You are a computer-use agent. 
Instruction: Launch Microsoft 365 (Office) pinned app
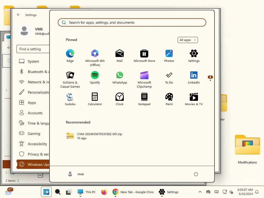[x=95, y=58]
